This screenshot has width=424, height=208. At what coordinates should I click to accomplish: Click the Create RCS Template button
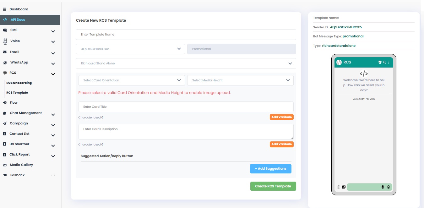click(x=273, y=186)
